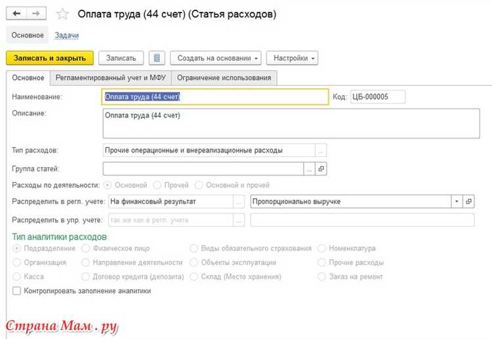
Task: Open the Задачи link
Action: [66, 35]
